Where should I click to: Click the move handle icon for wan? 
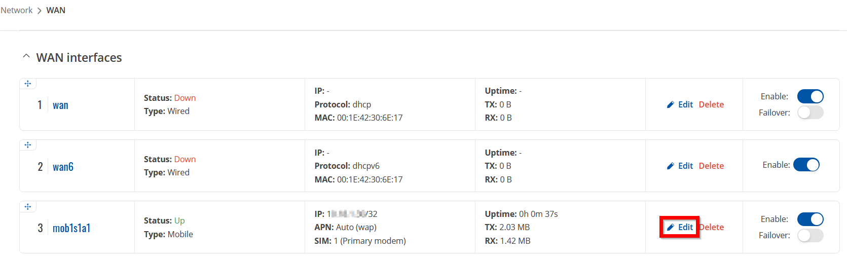pos(28,84)
